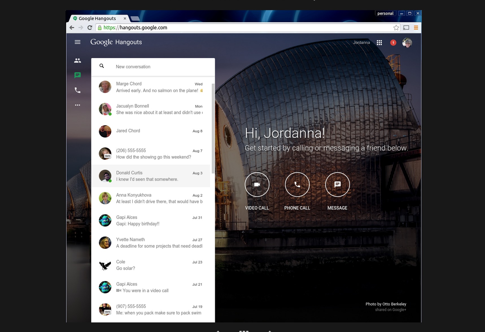Viewport: 485px width, 332px height.
Task: Click the MESSAGE label
Action: [337, 208]
